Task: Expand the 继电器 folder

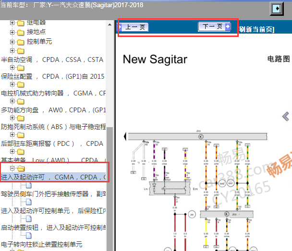Action: [12, 23]
